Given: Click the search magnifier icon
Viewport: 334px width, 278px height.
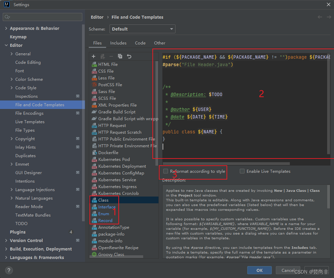Looking at the screenshot, I should [7, 17].
